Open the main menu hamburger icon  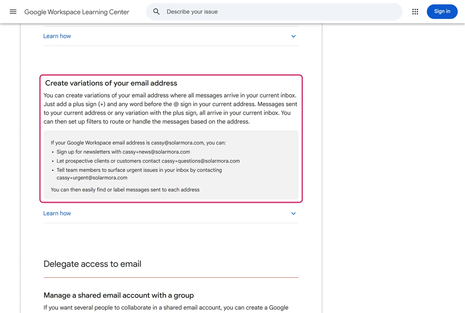[x=13, y=12]
